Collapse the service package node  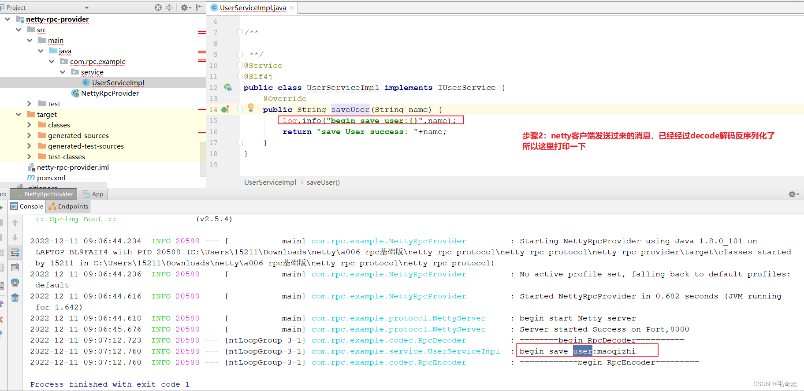coord(63,72)
